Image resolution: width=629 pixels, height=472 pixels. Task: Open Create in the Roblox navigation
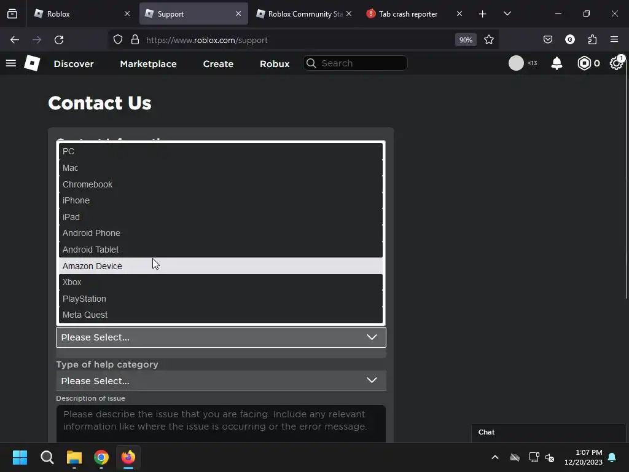coord(218,63)
